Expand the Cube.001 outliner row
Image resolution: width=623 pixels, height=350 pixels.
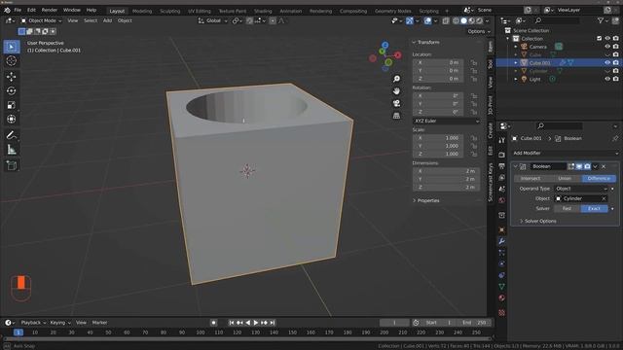516,62
